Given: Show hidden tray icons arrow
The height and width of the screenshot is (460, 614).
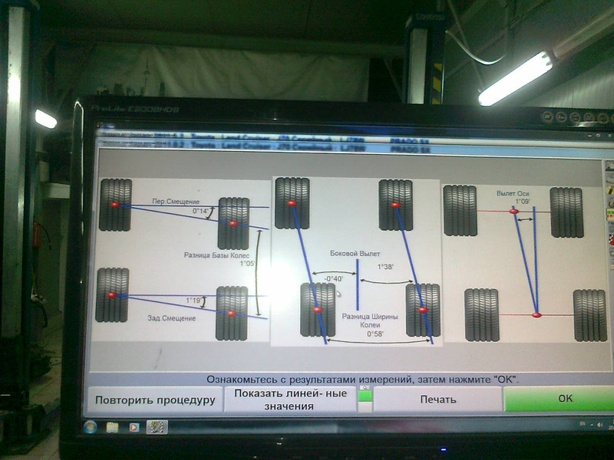Looking at the screenshot, I should click(x=591, y=425).
